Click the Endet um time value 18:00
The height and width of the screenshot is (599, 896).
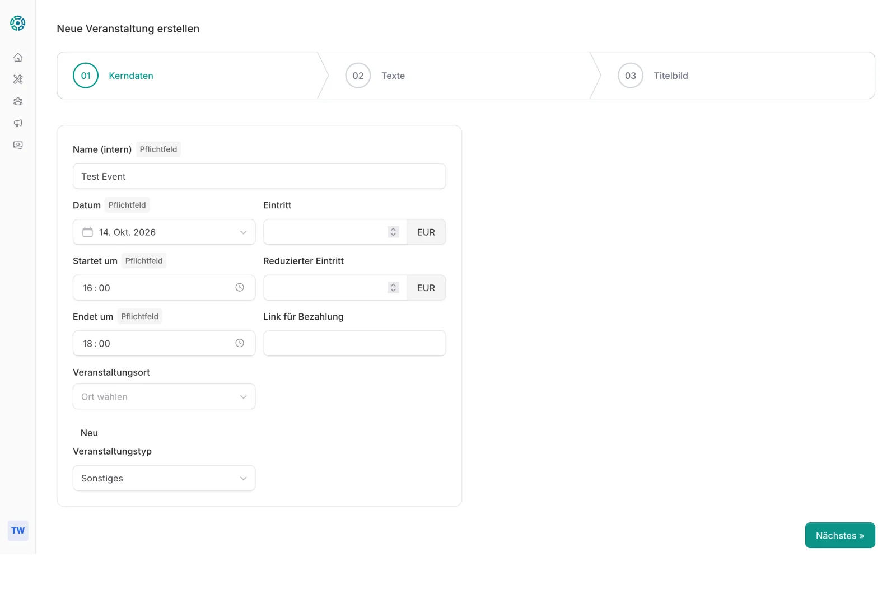[x=97, y=344]
